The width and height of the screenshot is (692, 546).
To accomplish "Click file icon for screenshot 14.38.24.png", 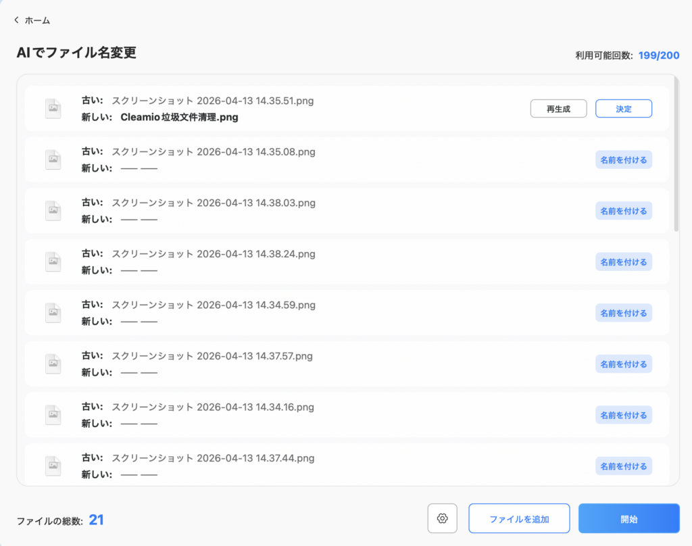I will pos(53,262).
